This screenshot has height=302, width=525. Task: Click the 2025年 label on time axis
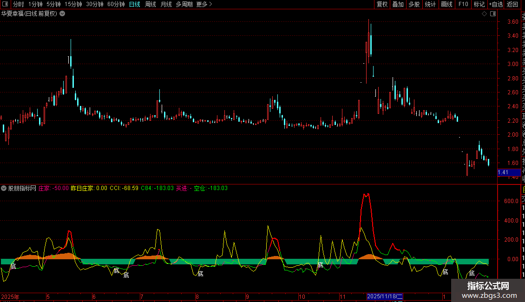click(10, 296)
